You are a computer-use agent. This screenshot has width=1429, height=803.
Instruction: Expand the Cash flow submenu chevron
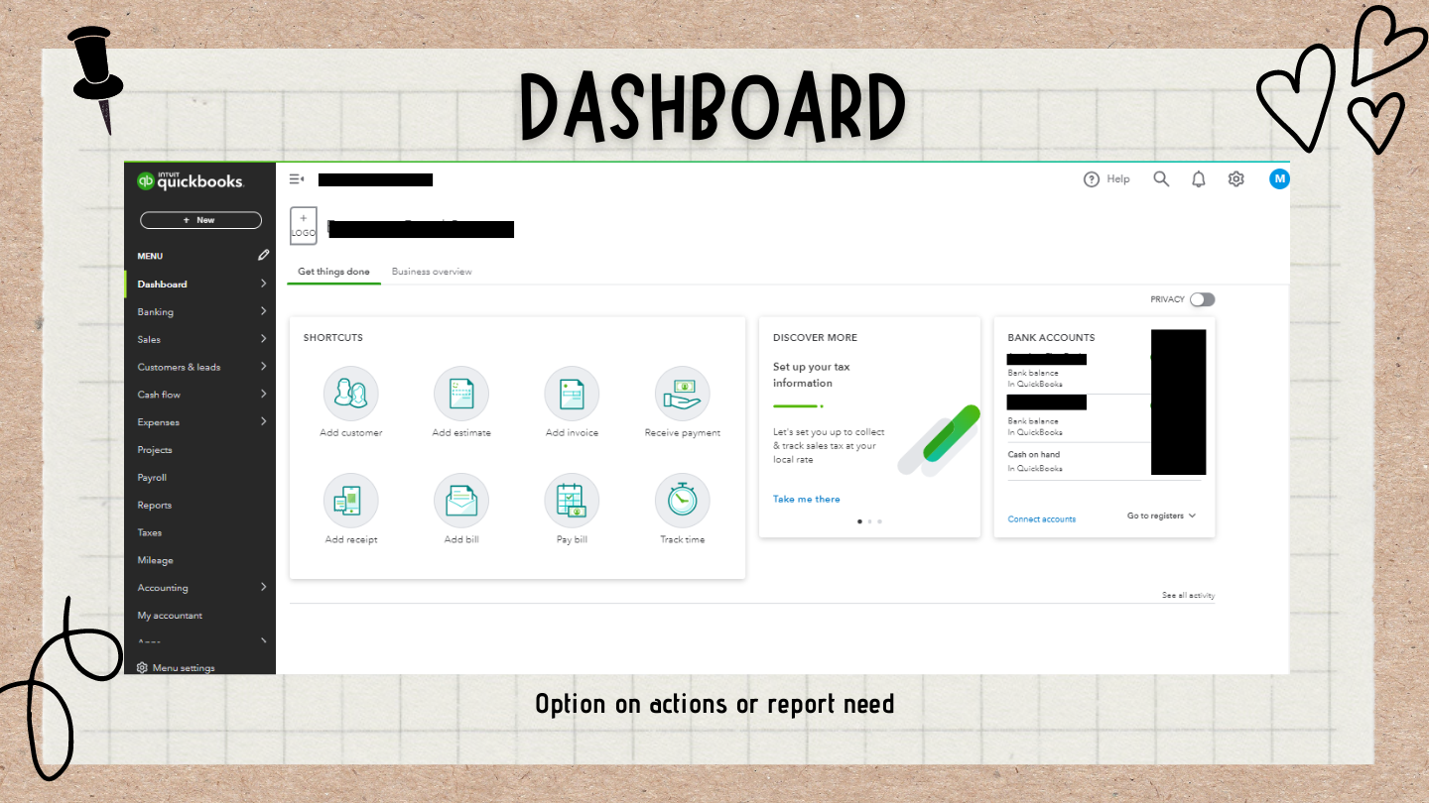pos(264,395)
